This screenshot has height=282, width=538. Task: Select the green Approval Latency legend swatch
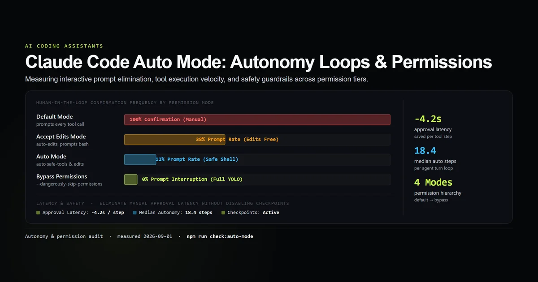tap(38, 213)
